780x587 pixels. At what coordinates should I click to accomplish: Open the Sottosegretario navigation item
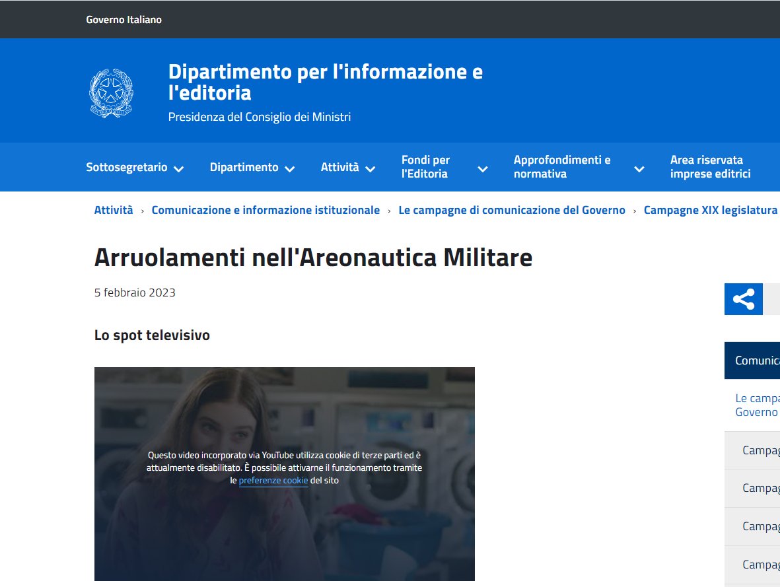[x=126, y=167]
